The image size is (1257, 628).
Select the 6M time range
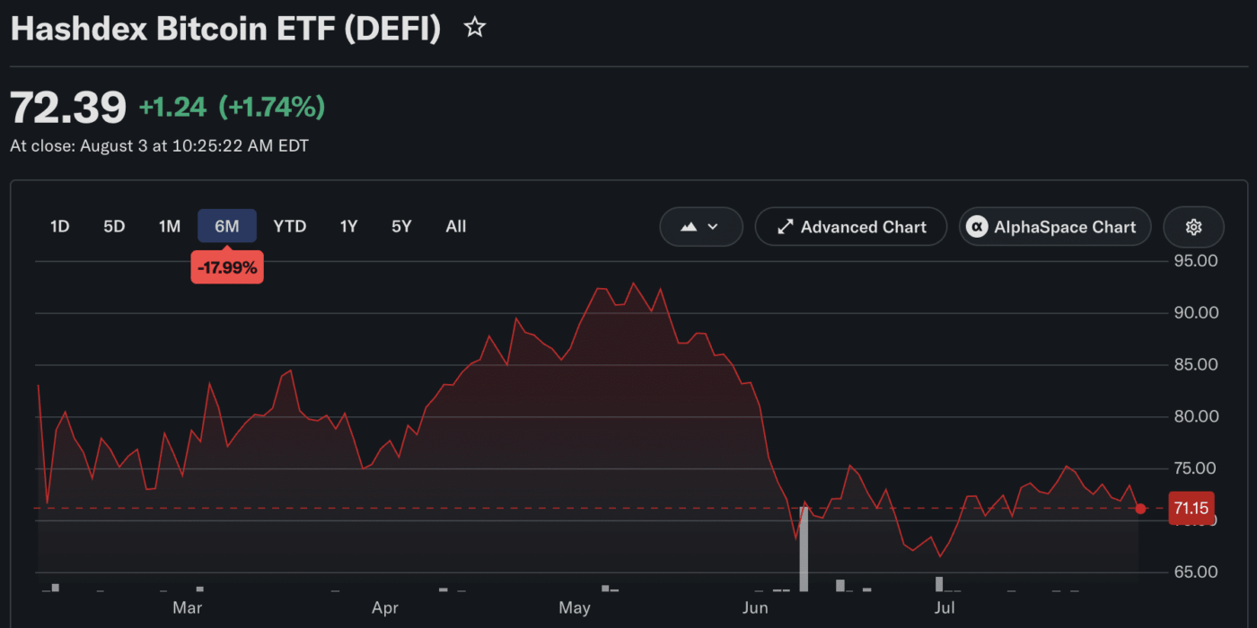pos(227,226)
